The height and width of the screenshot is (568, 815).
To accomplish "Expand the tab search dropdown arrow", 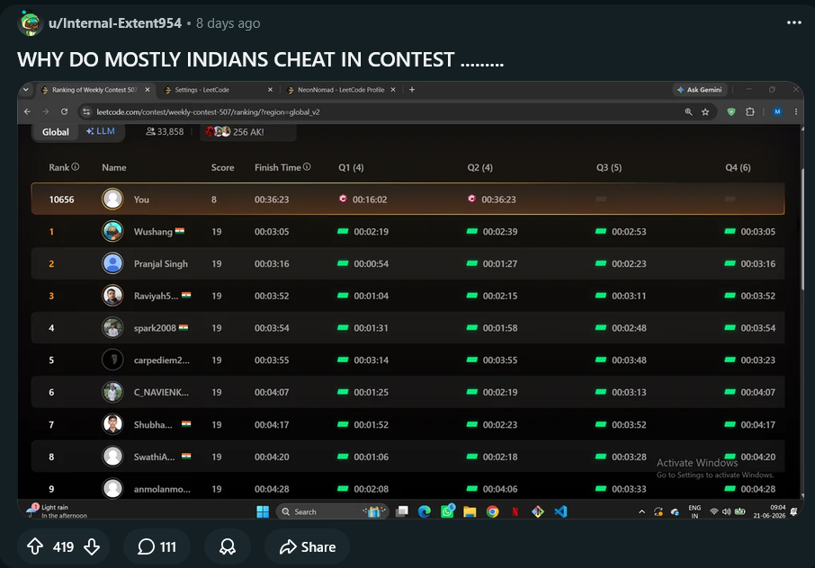I will pos(25,90).
